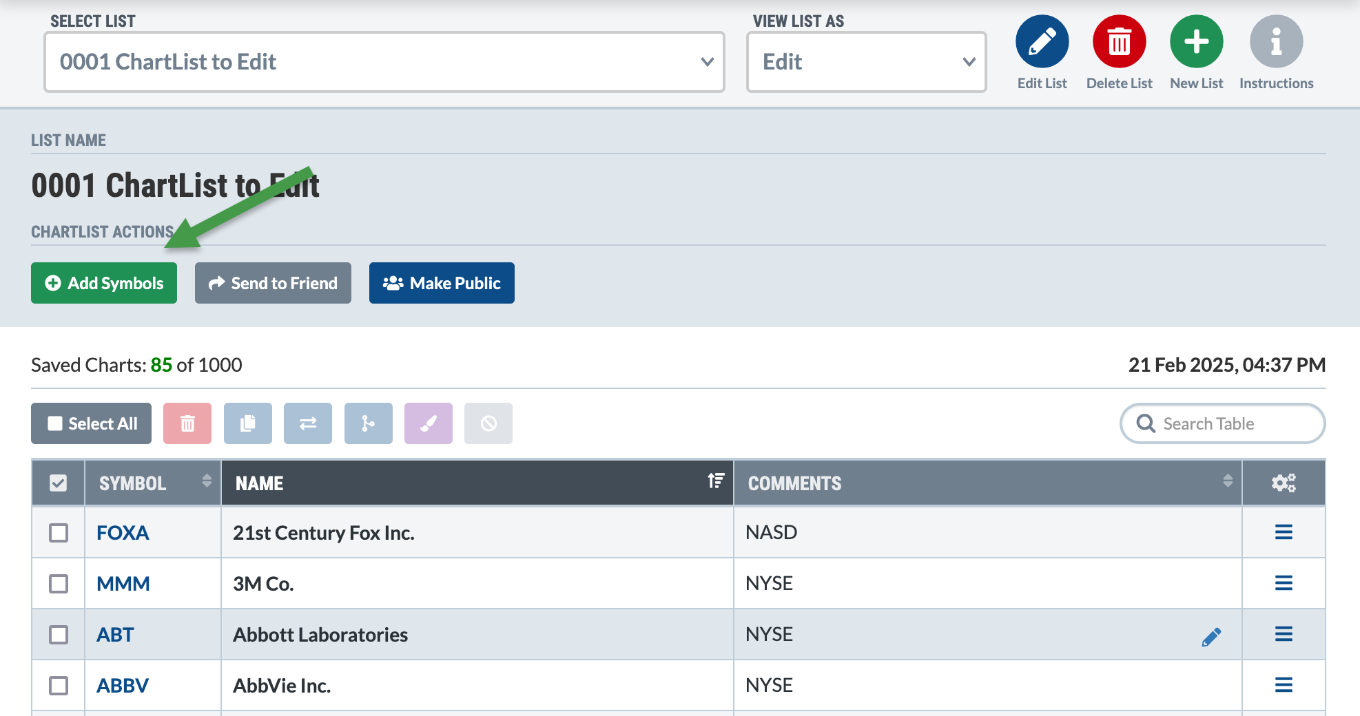Click the purple paintbrush style icon
1360x716 pixels.
click(x=429, y=423)
